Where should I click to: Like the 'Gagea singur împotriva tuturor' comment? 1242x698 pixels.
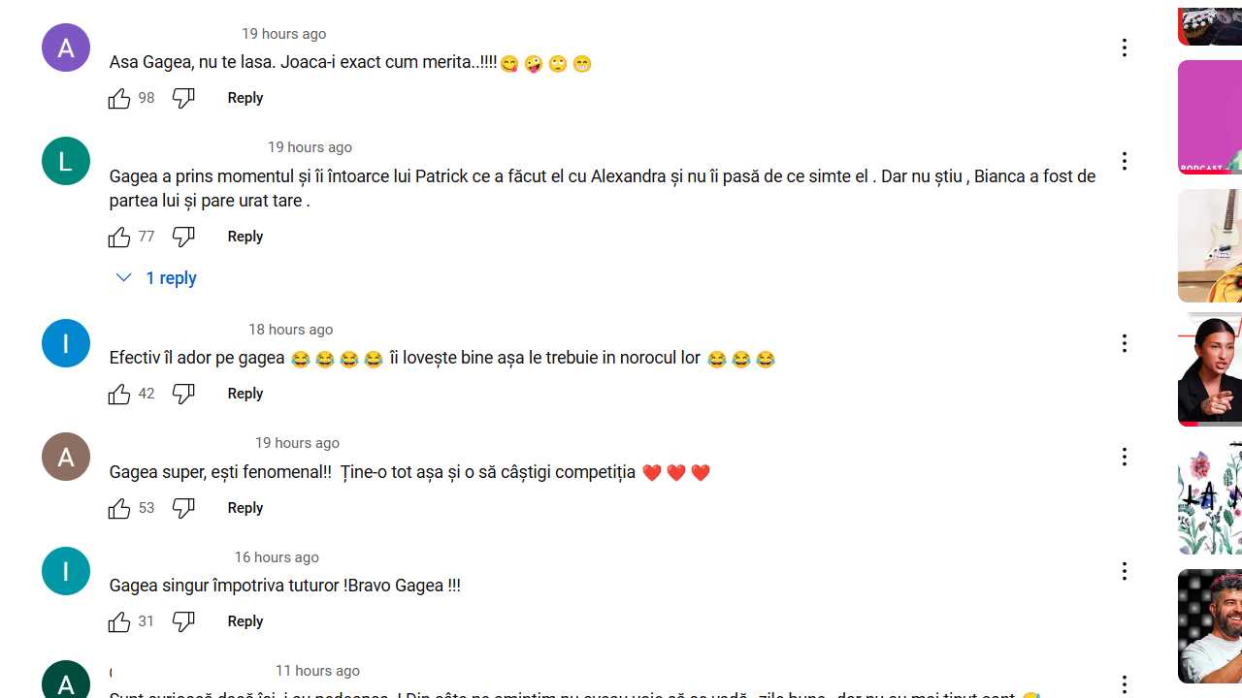pos(119,621)
